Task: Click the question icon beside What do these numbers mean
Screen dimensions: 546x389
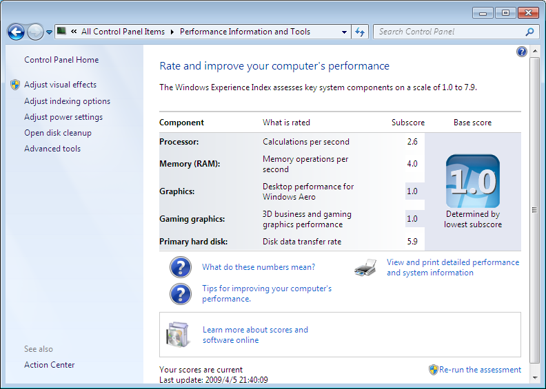Action: point(181,267)
